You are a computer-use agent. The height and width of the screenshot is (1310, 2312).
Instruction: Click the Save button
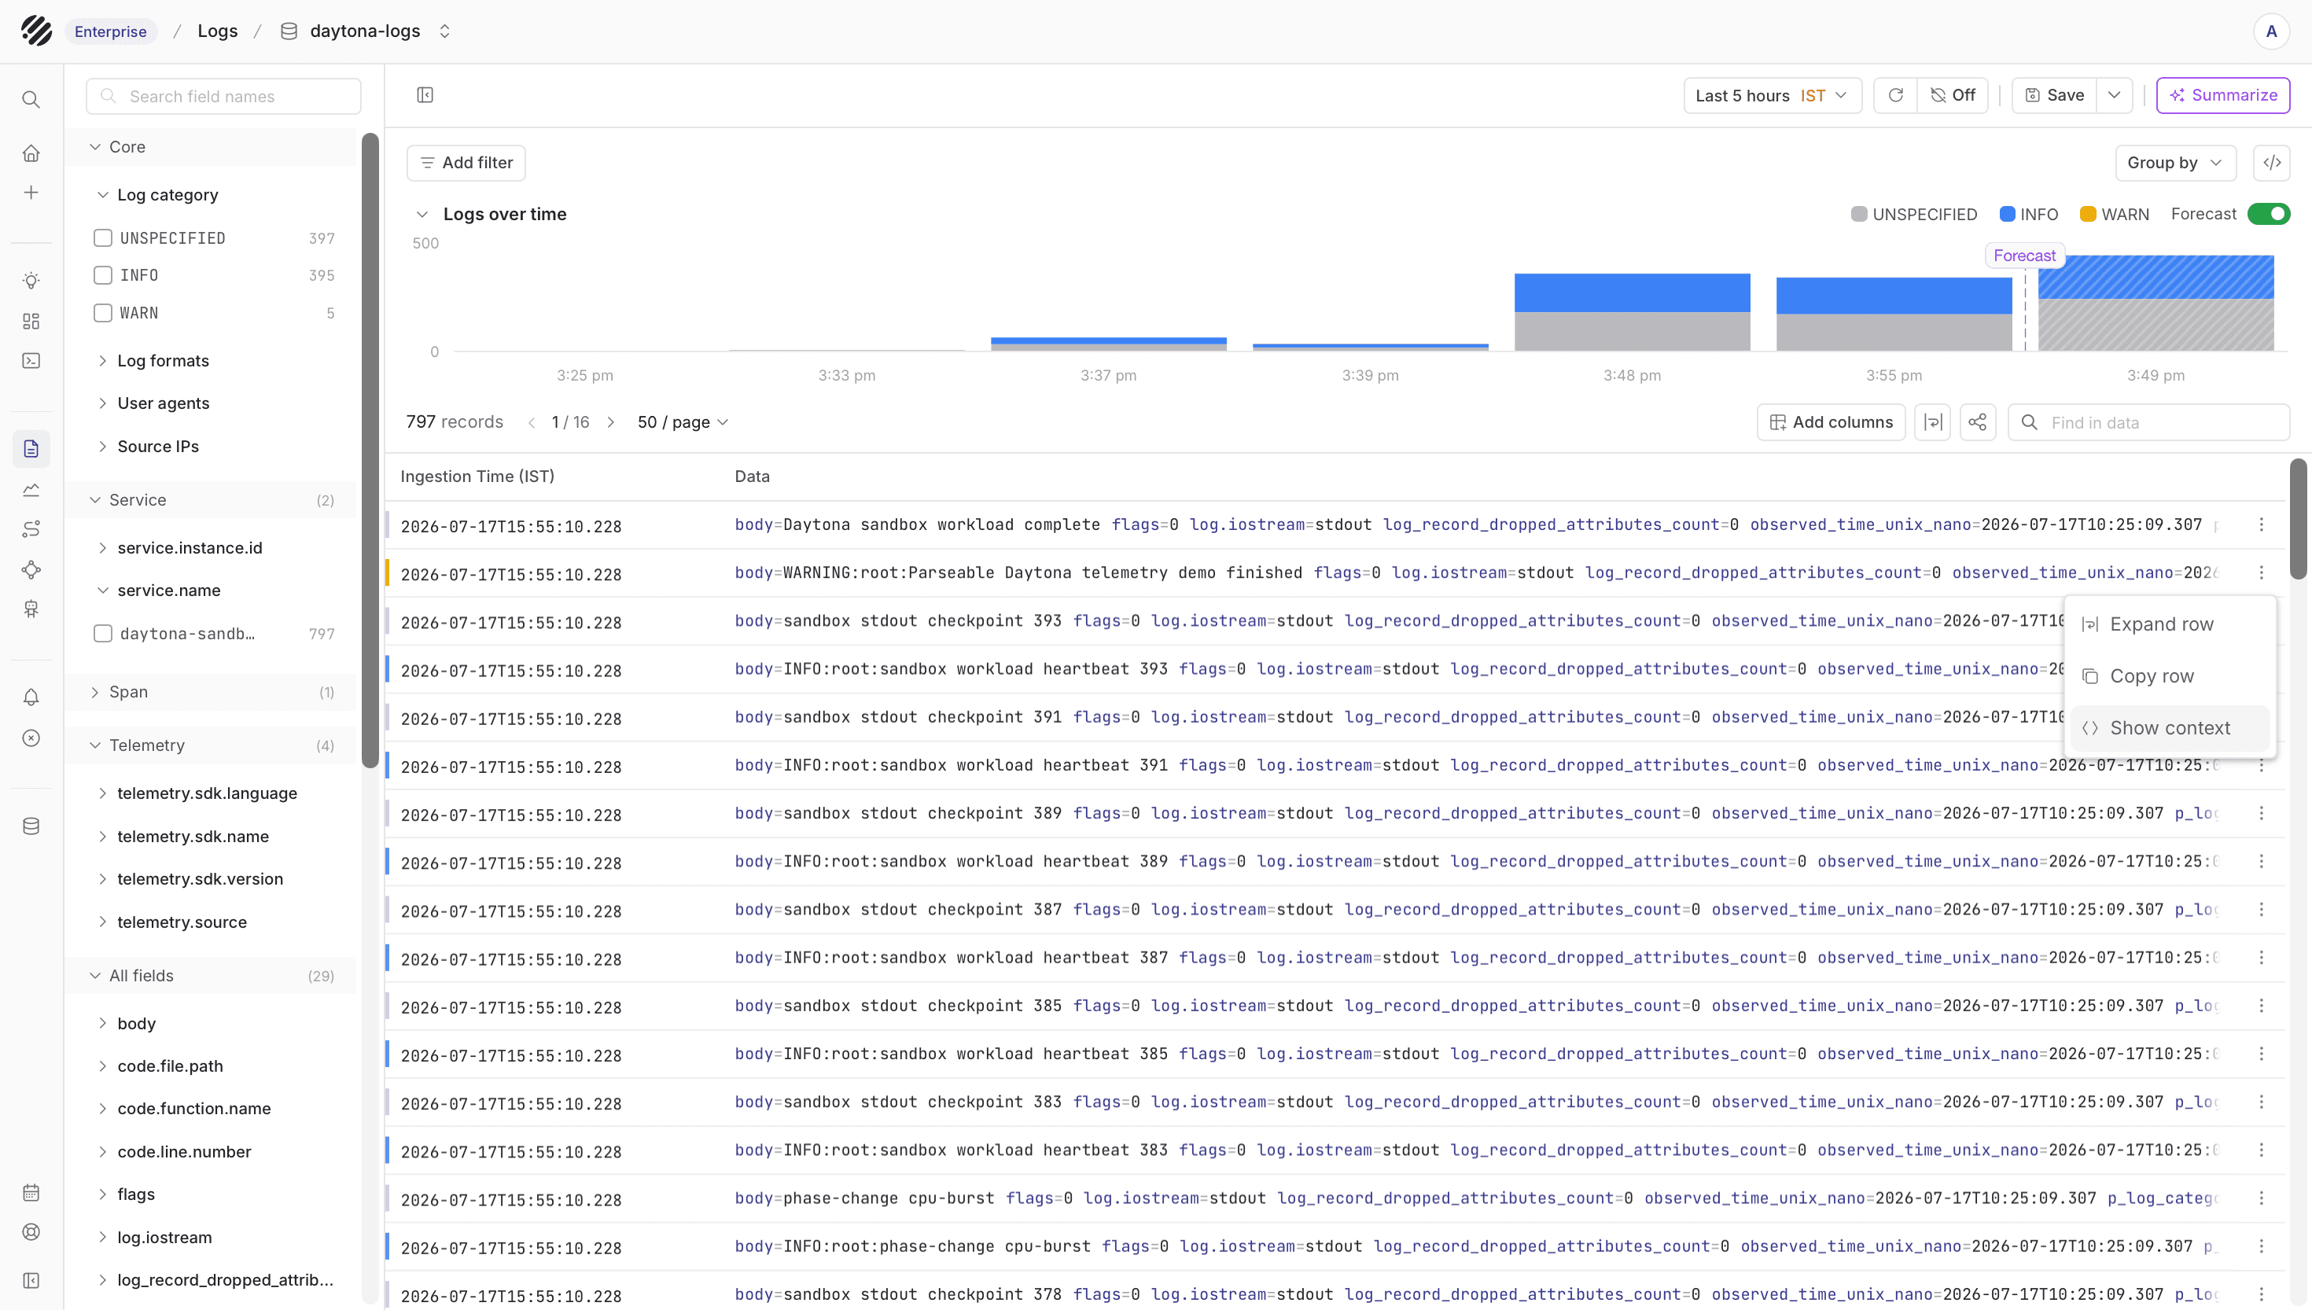tap(2055, 95)
